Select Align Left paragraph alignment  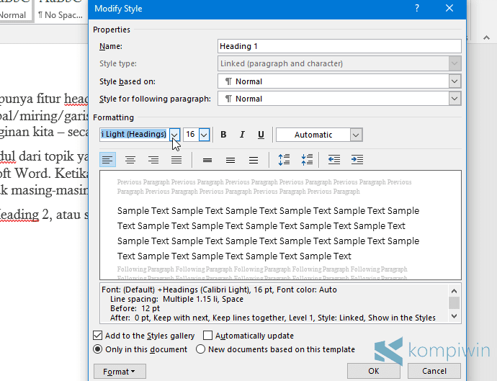(x=107, y=159)
